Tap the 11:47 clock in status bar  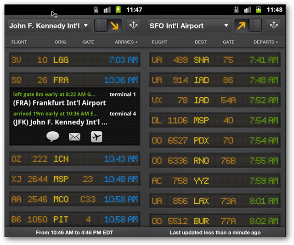tap(134, 10)
